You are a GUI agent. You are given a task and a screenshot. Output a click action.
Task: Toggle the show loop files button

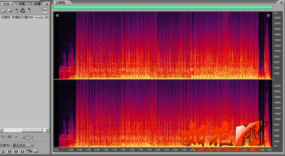(10, 151)
